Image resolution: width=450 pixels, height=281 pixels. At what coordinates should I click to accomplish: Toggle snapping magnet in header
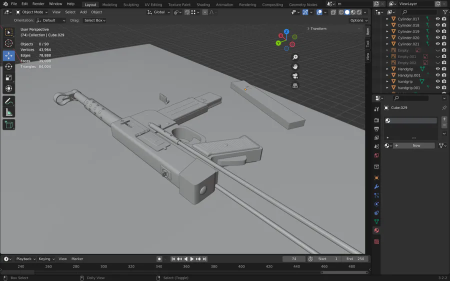187,12
